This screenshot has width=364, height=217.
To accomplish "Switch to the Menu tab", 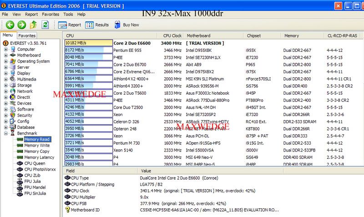I will point(8,35).
